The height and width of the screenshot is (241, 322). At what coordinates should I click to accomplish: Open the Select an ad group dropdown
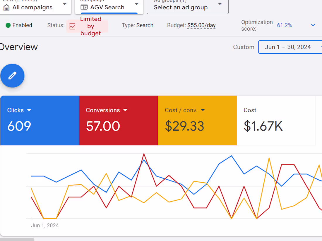point(220,4)
